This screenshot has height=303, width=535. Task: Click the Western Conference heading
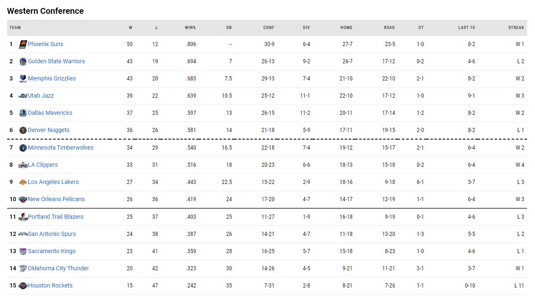click(45, 11)
